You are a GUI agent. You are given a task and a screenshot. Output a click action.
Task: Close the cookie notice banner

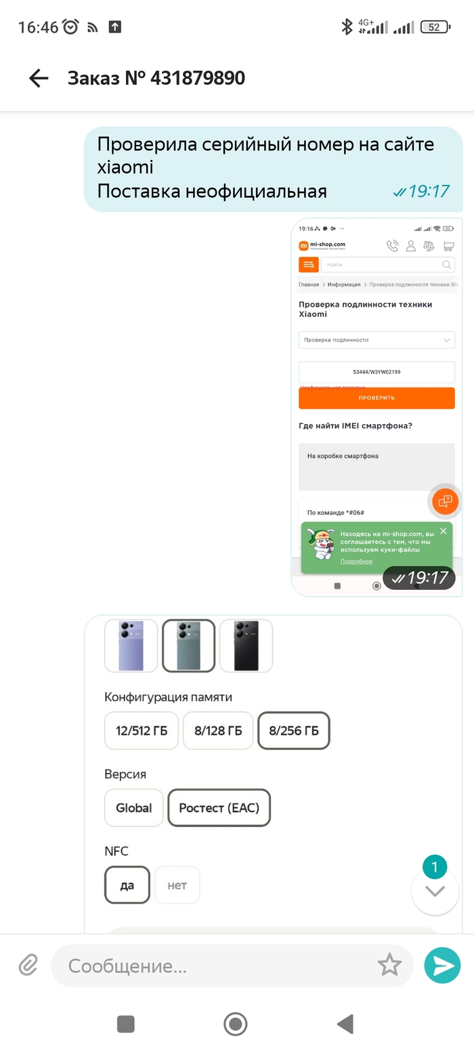coord(444,531)
